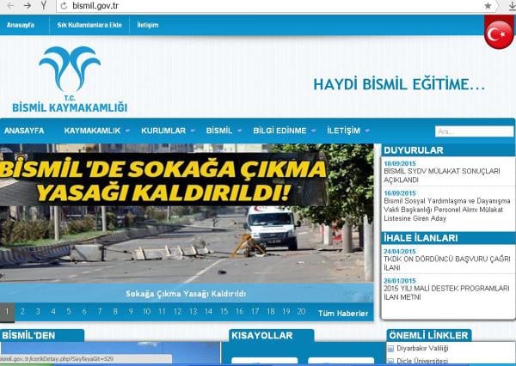This screenshot has width=516, height=366.
Task: Select news slide 3
Action: coord(38,312)
